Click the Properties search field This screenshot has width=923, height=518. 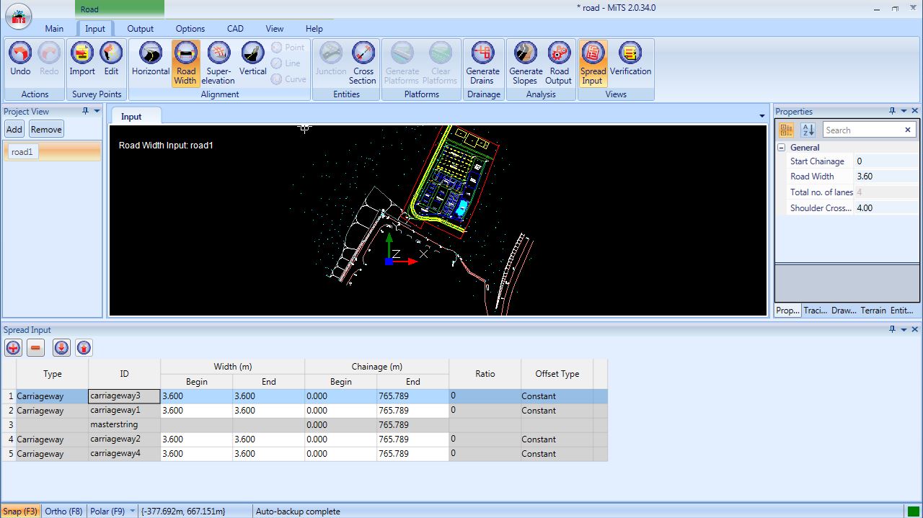862,130
